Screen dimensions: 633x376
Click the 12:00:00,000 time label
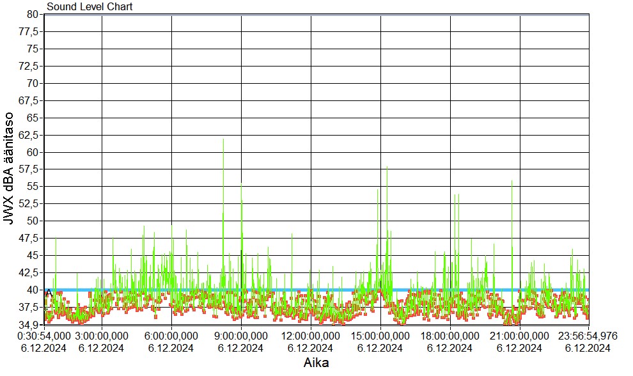click(x=310, y=336)
